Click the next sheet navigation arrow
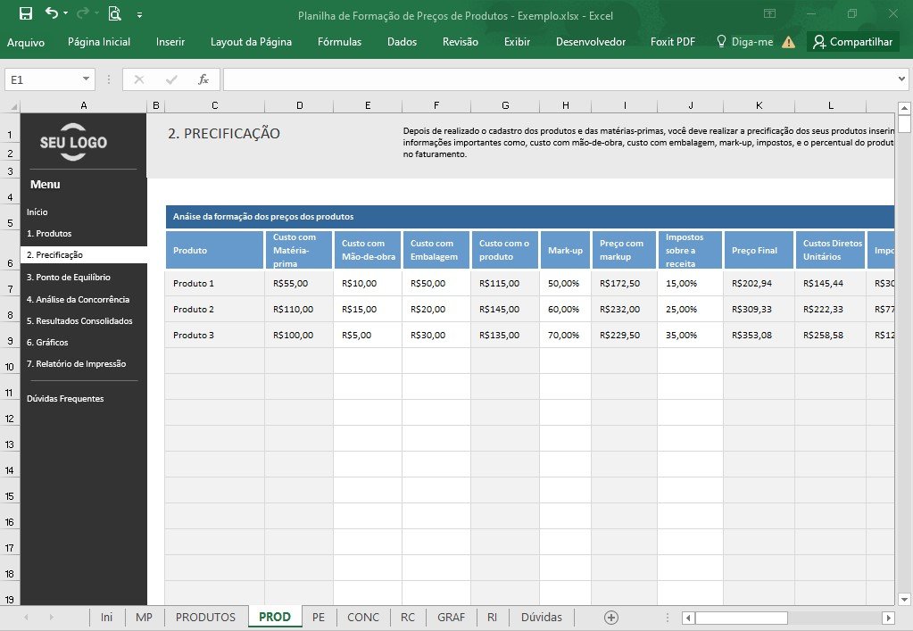 (x=51, y=617)
